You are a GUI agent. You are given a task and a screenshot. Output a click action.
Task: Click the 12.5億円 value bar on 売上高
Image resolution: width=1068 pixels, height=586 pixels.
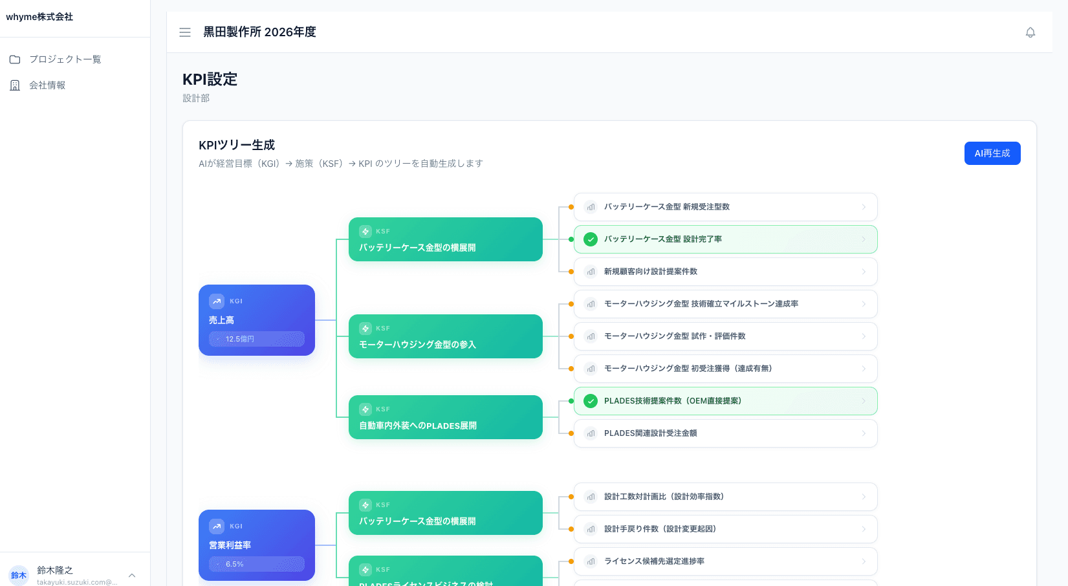(x=257, y=339)
